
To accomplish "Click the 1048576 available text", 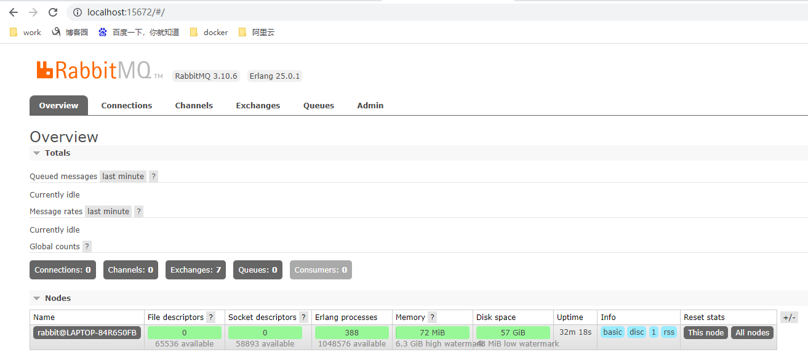I will point(352,344).
